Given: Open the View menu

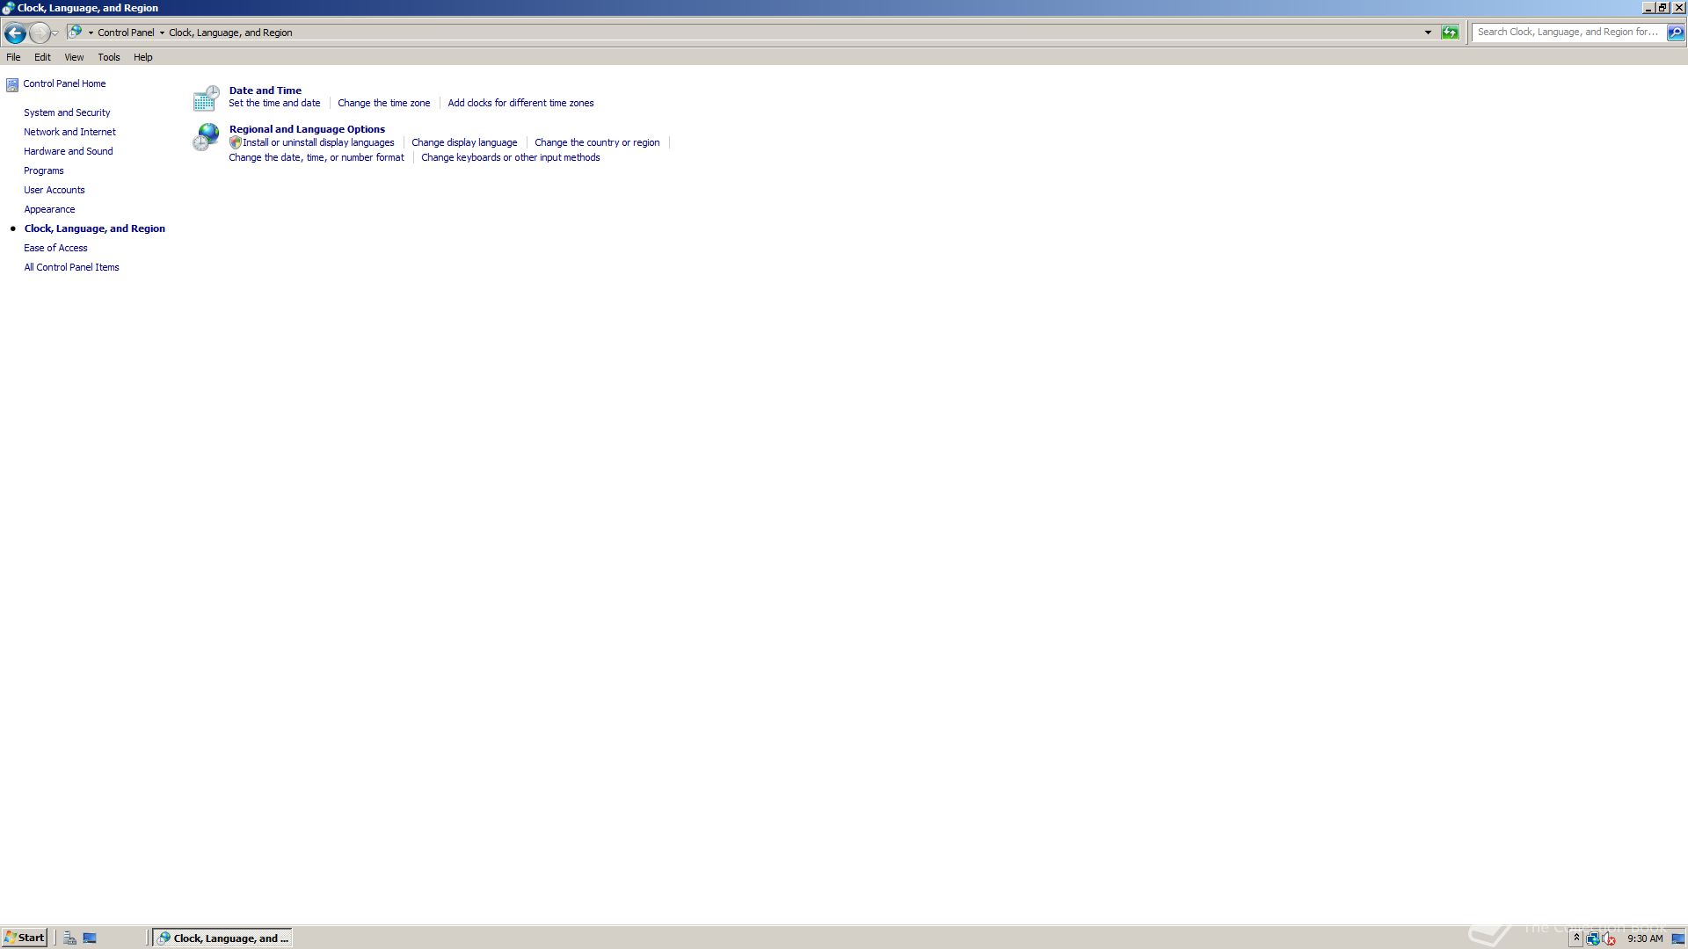Looking at the screenshot, I should (x=74, y=57).
